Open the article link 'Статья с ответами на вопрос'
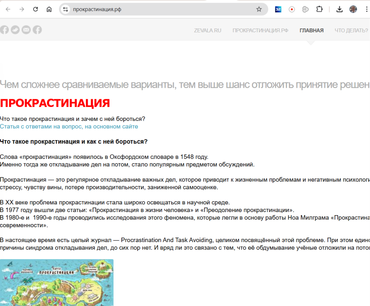 point(69,126)
